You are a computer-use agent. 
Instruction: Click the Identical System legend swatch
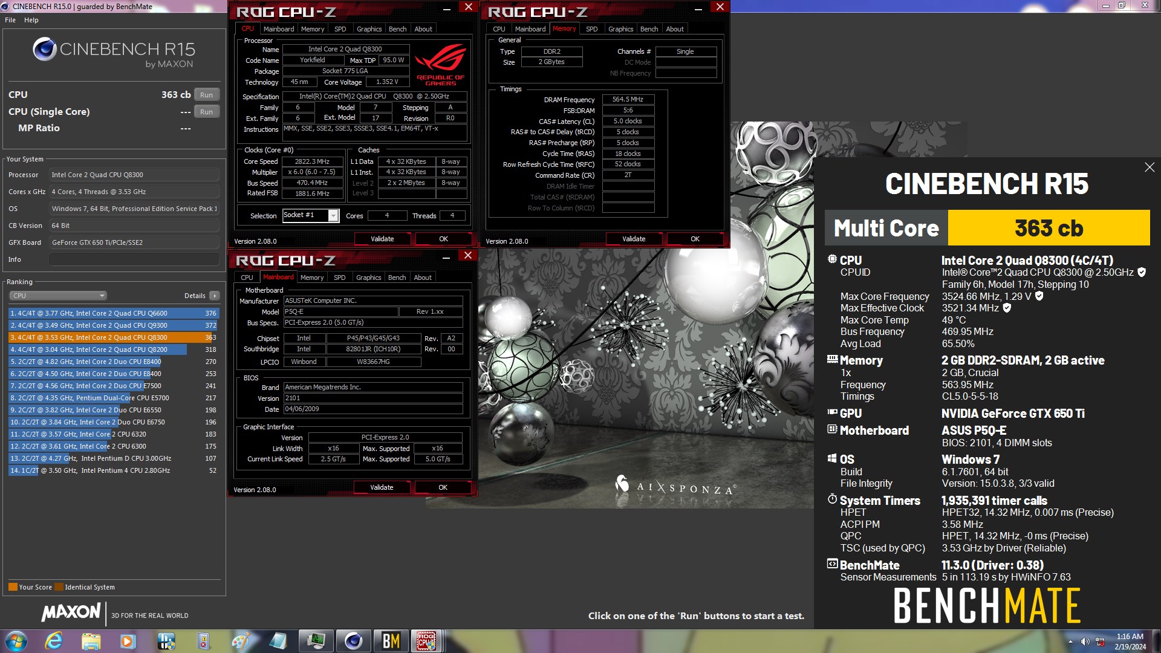pos(59,587)
